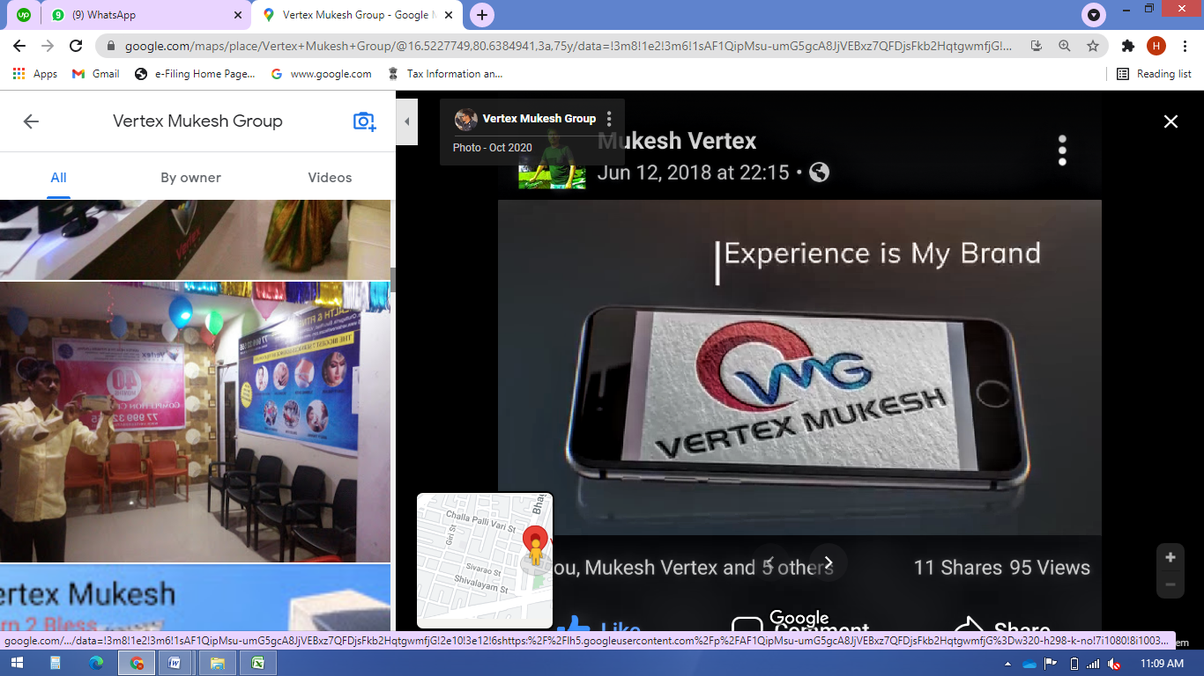
Task: Zoom out of the photo
Action: pos(1171,584)
